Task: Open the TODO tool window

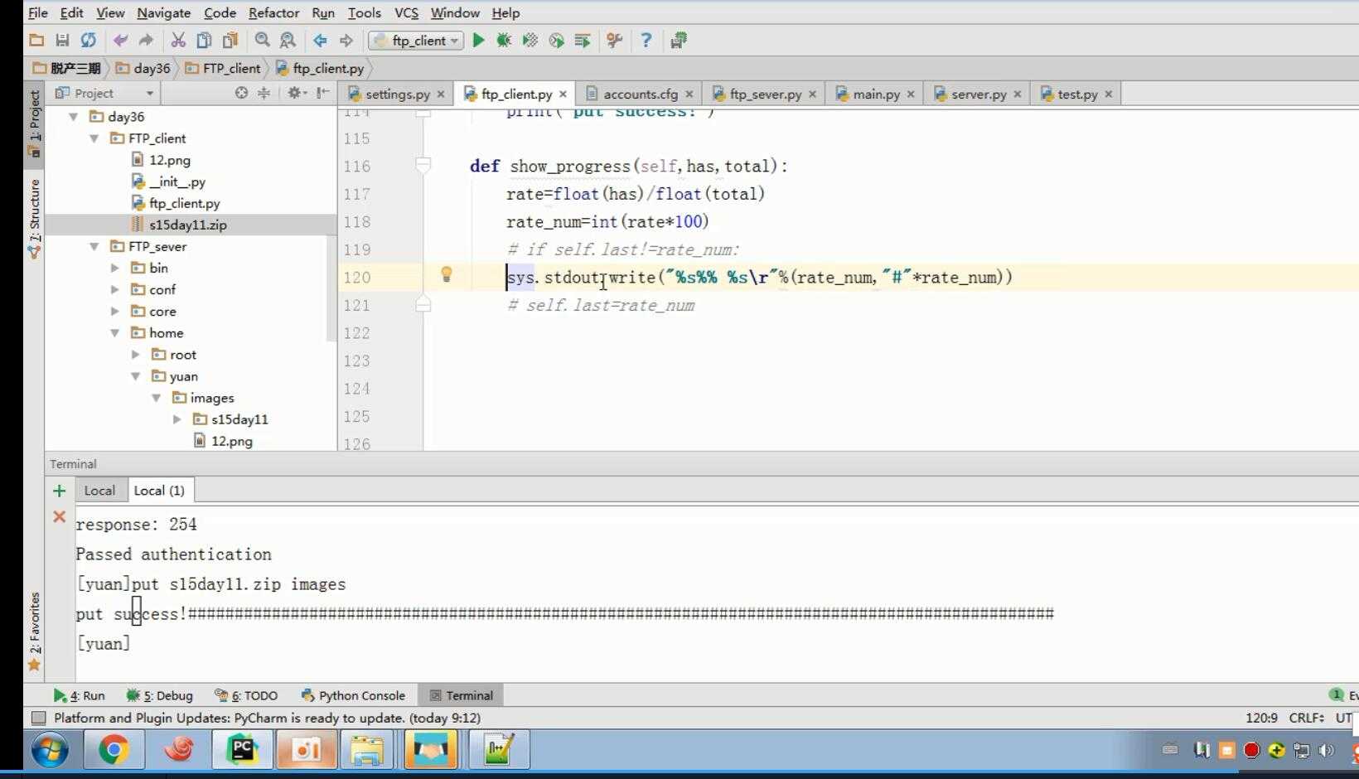Action: coord(246,695)
